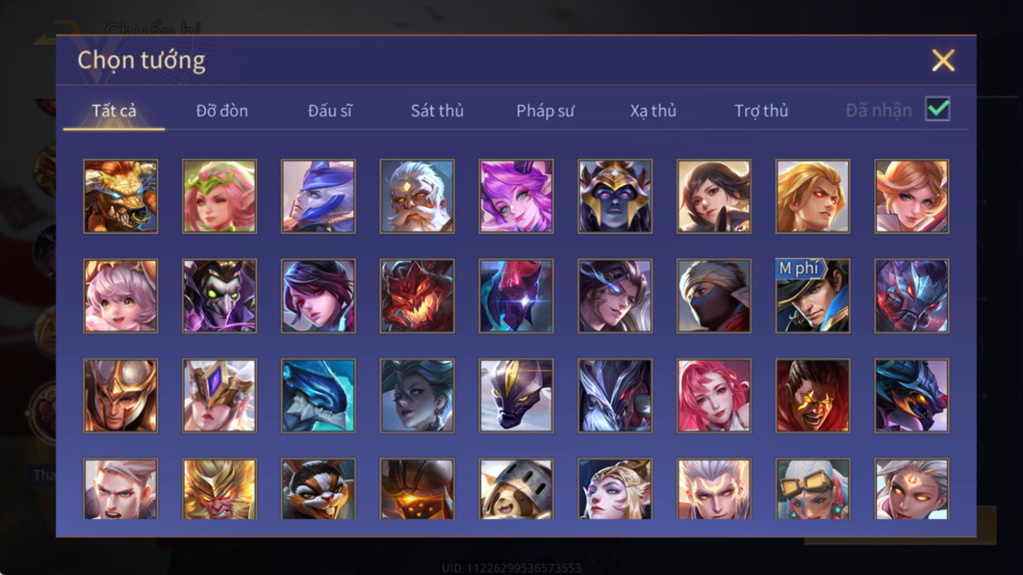Screen dimensions: 1023x575
Task: Choose the masked ninja hero with headwrap
Action: pyautogui.click(x=714, y=296)
